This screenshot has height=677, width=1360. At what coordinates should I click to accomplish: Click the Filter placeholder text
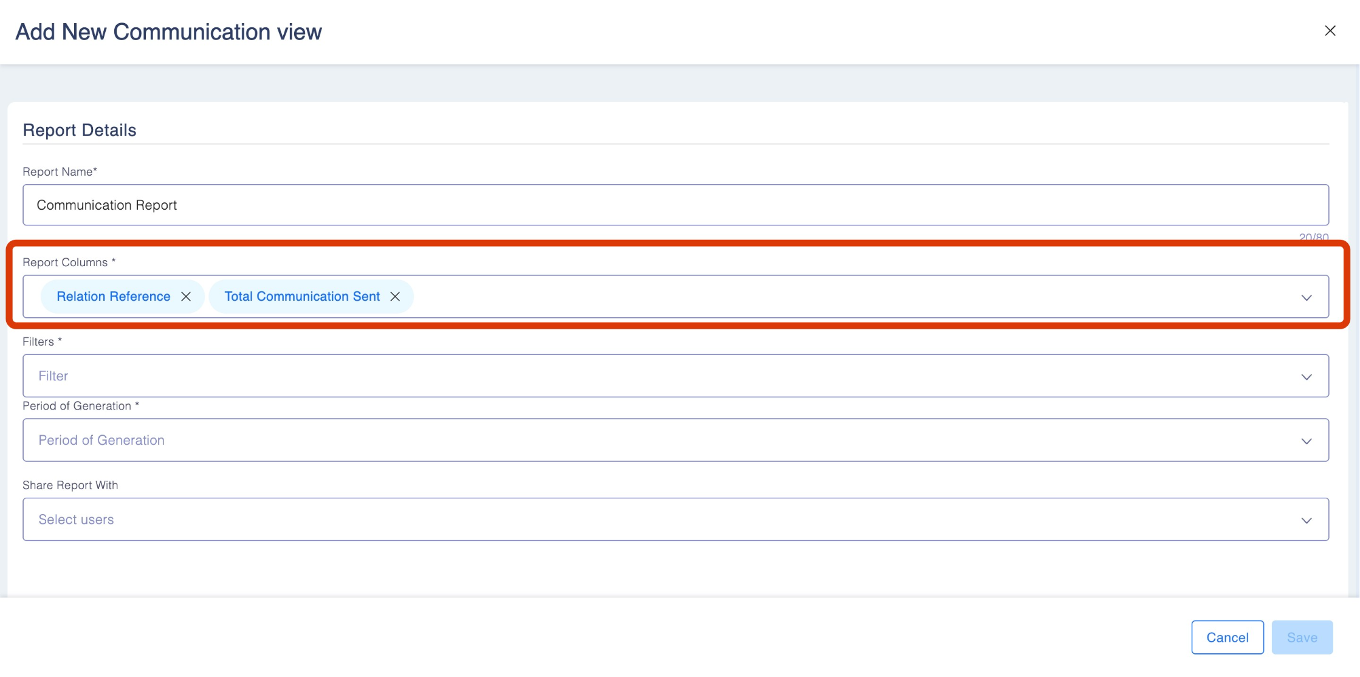pos(53,376)
